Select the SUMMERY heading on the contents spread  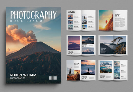point(71,12)
